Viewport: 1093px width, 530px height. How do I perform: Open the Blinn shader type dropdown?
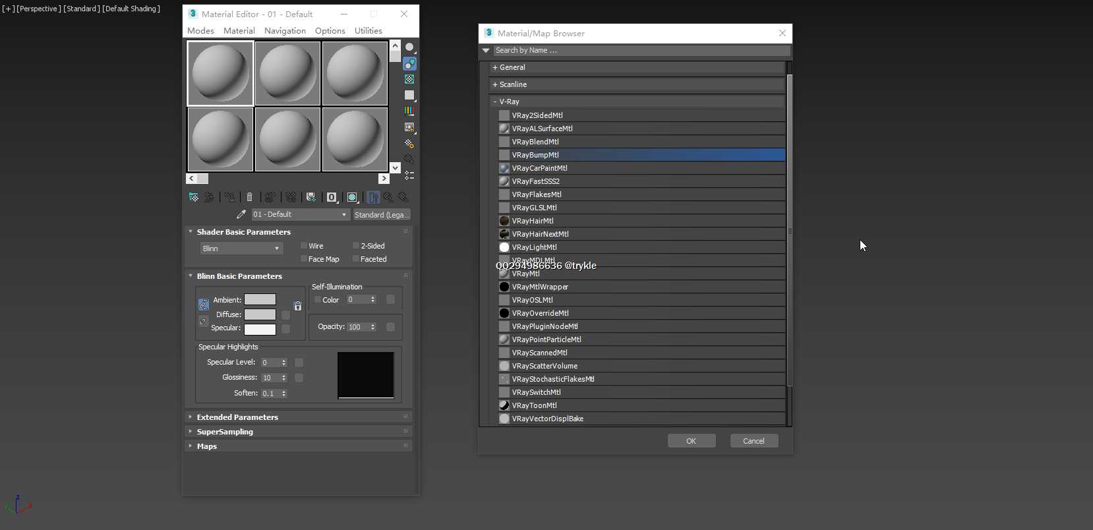(241, 249)
